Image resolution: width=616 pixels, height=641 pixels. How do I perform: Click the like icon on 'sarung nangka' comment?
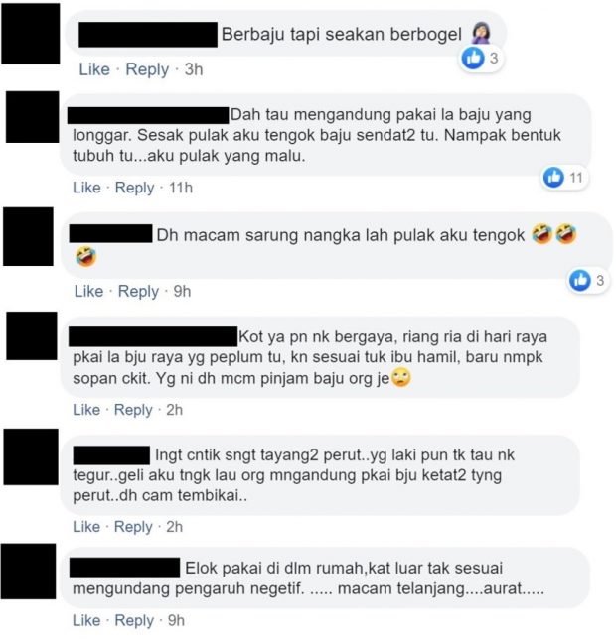[580, 280]
